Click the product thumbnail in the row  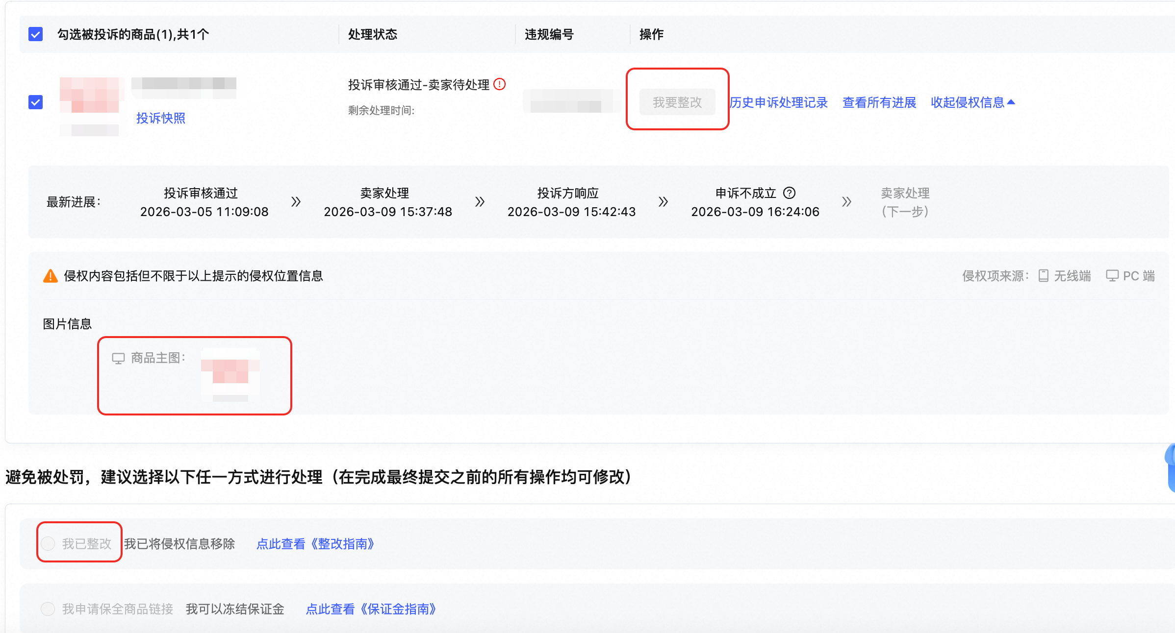click(89, 106)
